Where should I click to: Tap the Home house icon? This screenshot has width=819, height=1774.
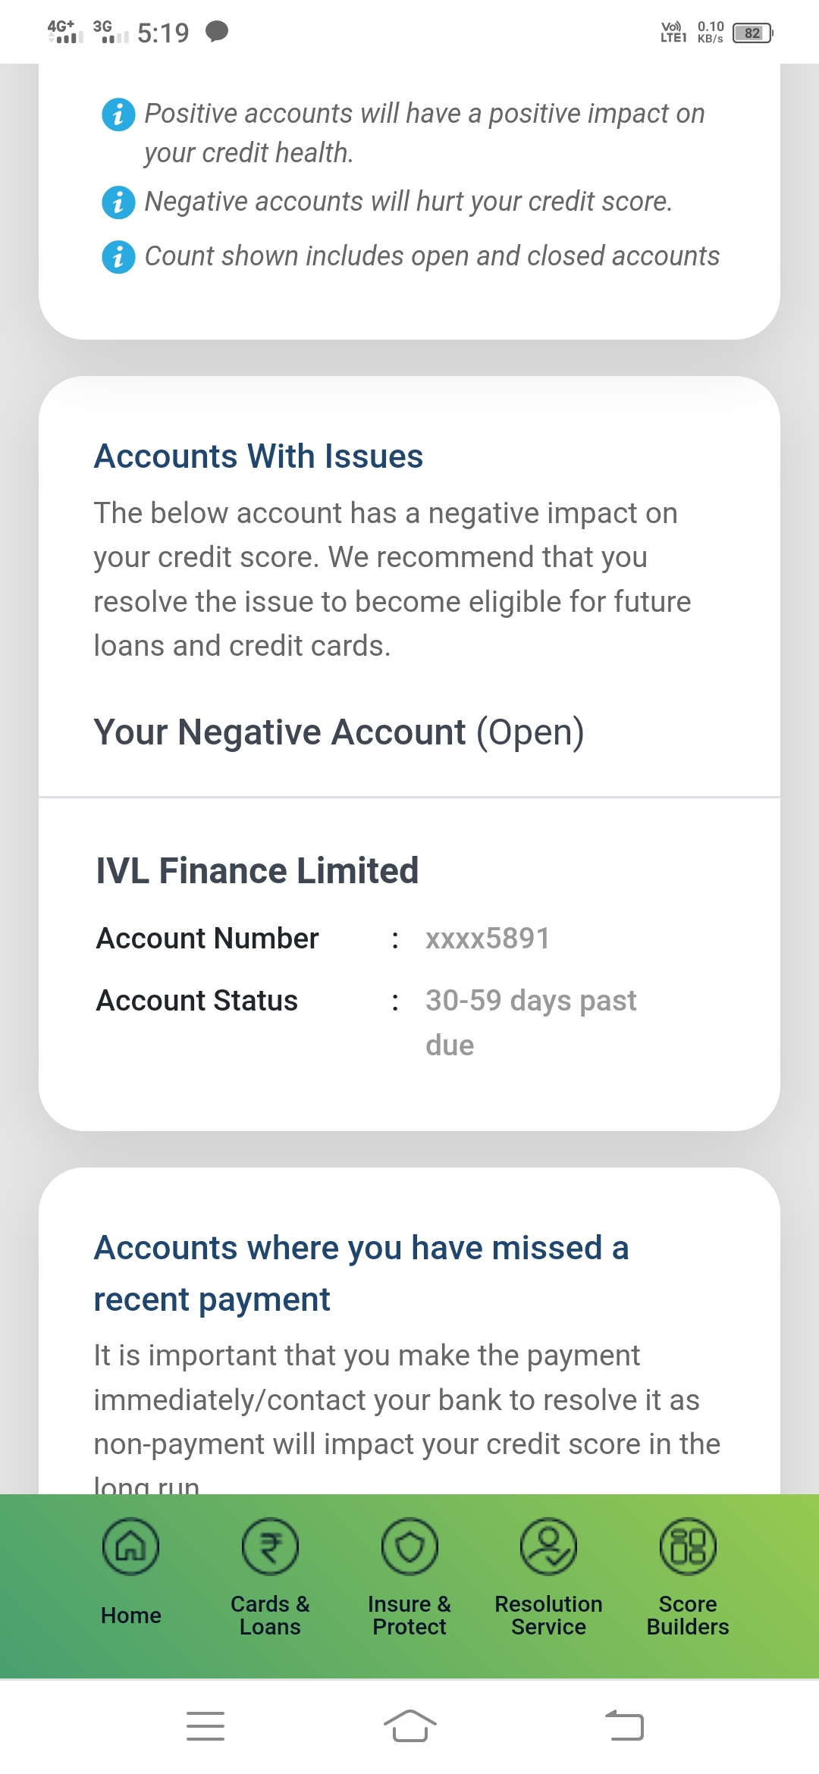tap(130, 1547)
